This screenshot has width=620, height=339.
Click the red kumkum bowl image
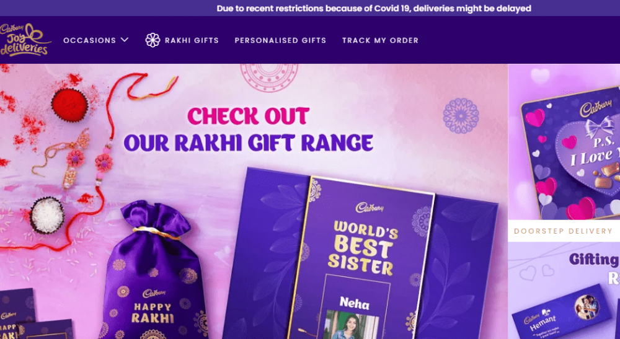[69, 105]
